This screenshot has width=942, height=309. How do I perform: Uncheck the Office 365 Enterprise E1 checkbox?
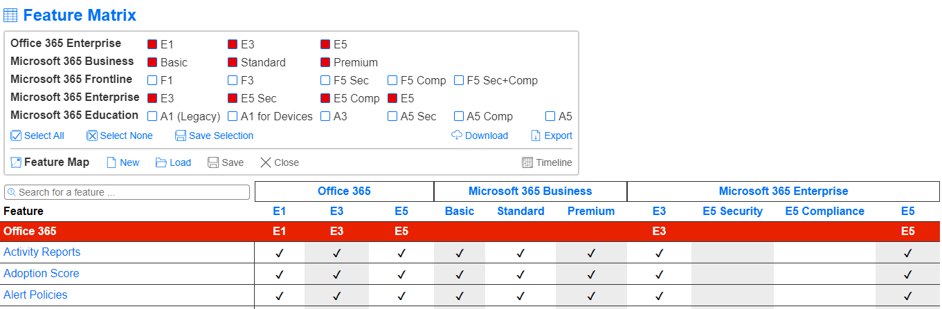coord(152,44)
